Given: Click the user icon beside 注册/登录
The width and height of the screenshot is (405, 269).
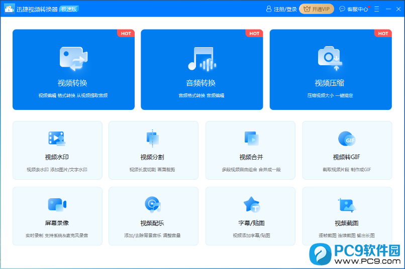Looking at the screenshot, I should pos(269,9).
